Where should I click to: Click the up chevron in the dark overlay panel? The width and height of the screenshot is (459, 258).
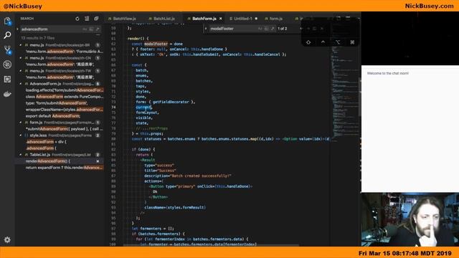tap(323, 42)
